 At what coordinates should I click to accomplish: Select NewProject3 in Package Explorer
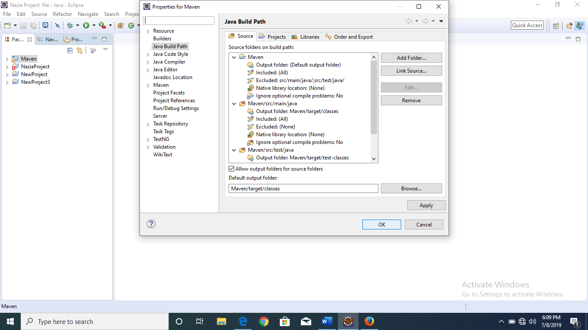(35, 82)
